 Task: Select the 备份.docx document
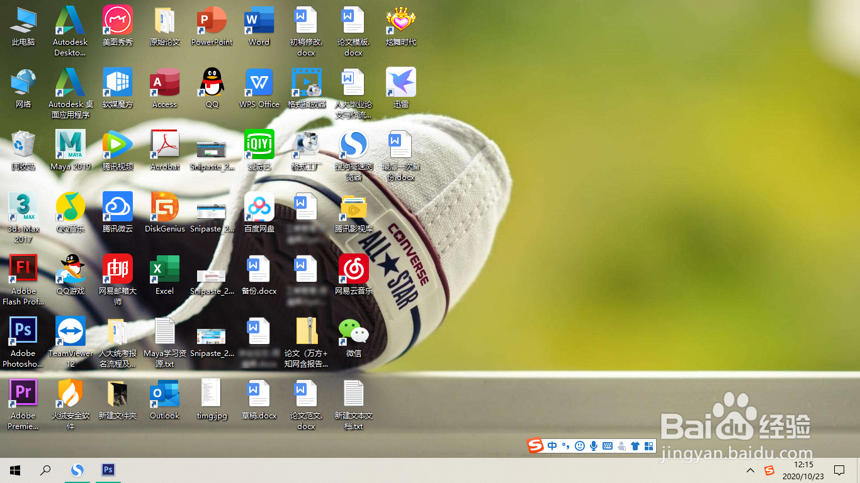click(259, 275)
